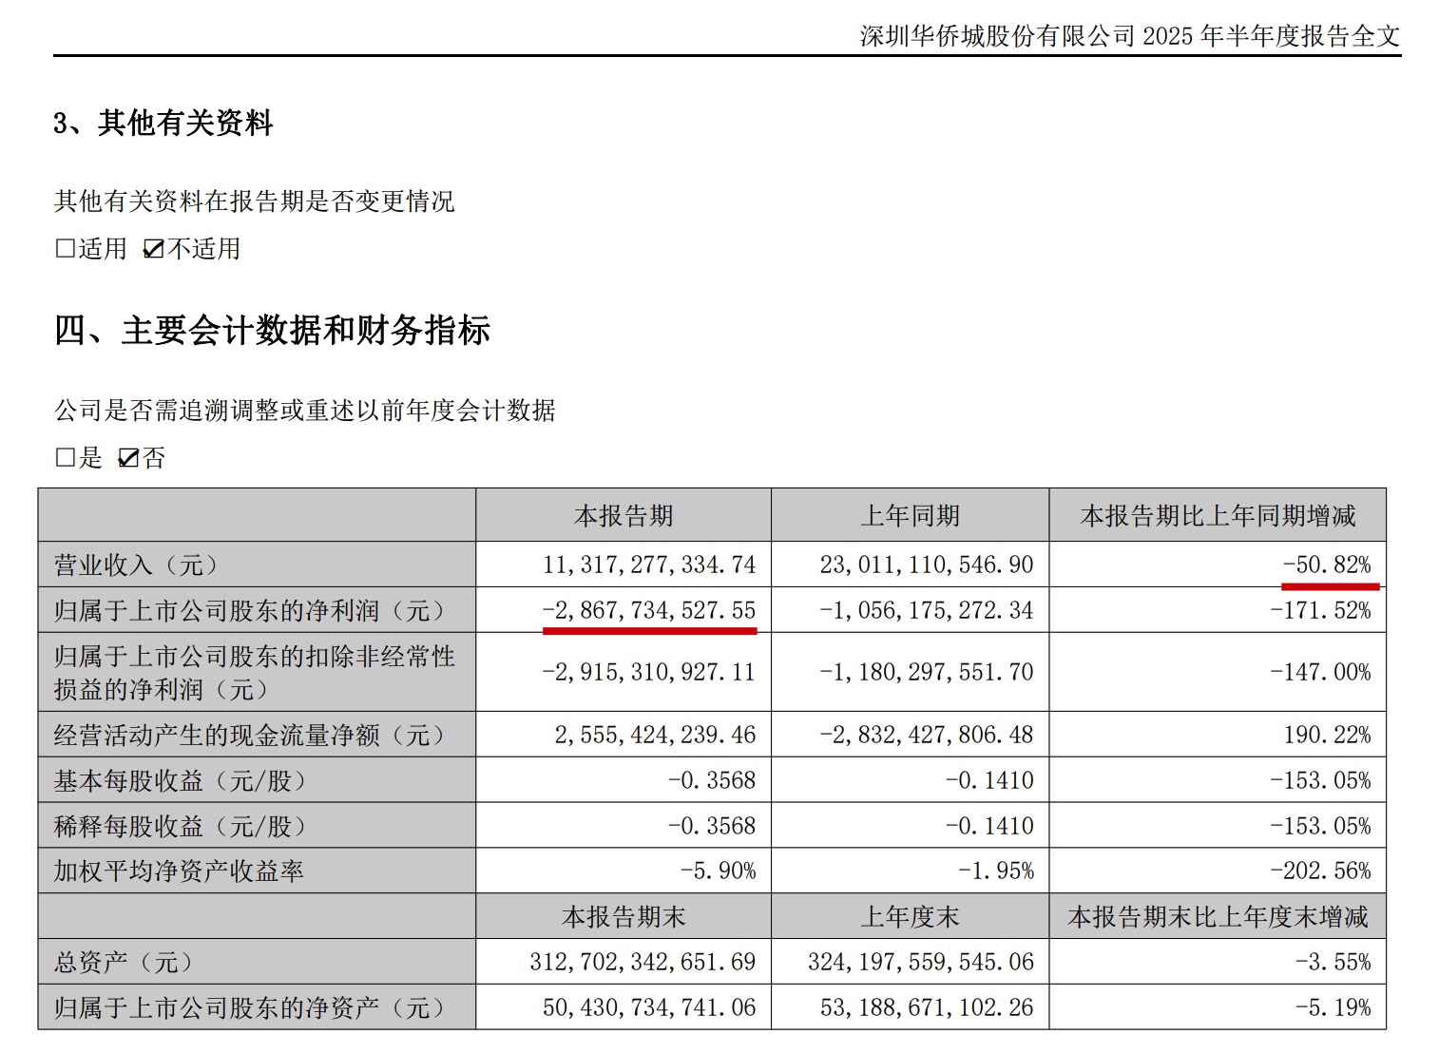Image resolution: width=1439 pixels, height=1053 pixels.
Task: Select the cash flow value 2,555,424,239.46
Action: point(655,735)
